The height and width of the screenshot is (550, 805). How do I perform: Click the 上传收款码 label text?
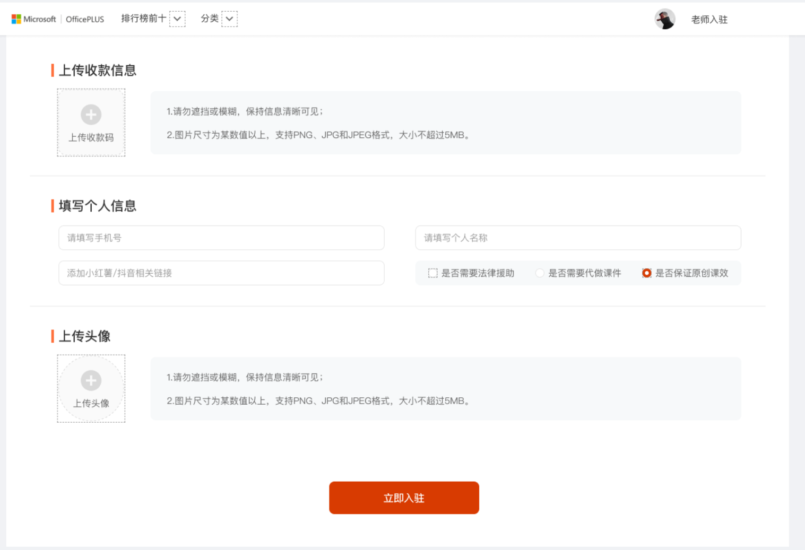tap(91, 137)
